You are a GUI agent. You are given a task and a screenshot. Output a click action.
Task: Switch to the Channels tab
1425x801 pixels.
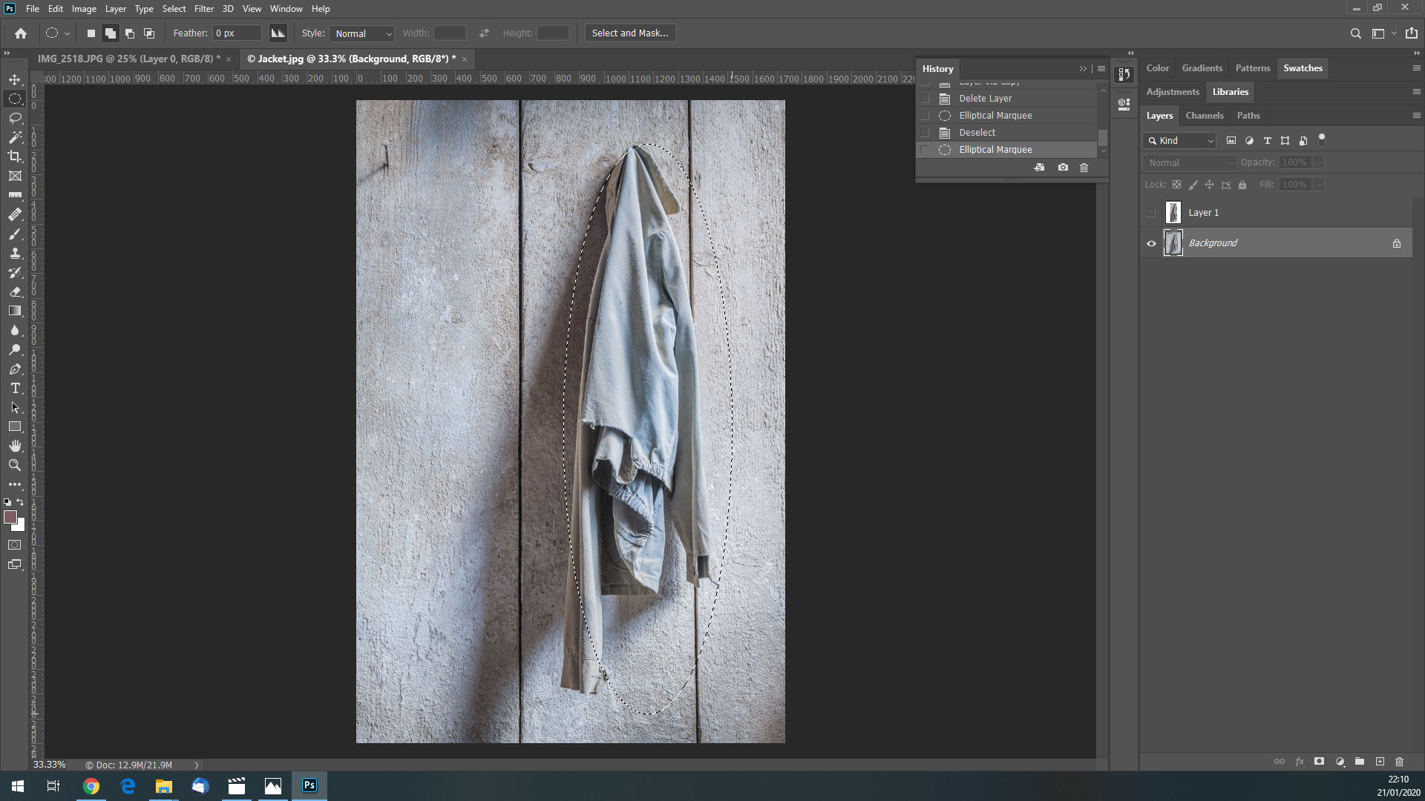point(1205,116)
